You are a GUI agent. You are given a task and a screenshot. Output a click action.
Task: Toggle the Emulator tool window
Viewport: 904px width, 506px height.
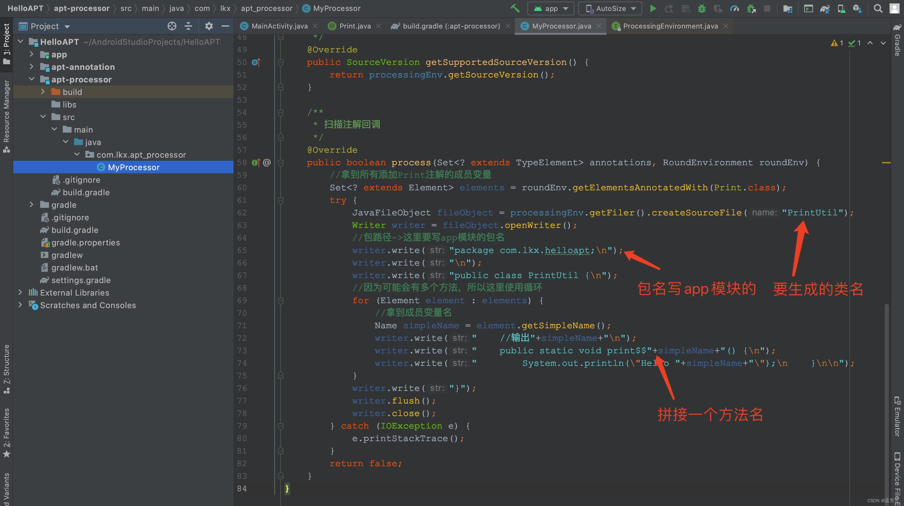point(897,416)
